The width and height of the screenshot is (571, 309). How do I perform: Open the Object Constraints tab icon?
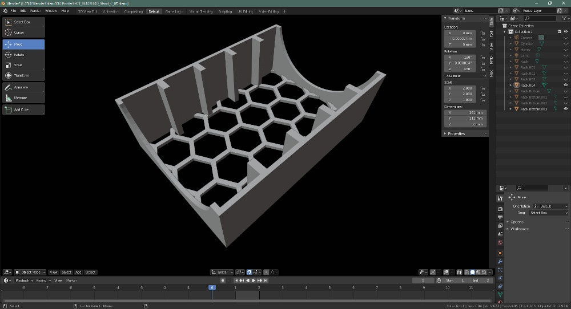500,286
